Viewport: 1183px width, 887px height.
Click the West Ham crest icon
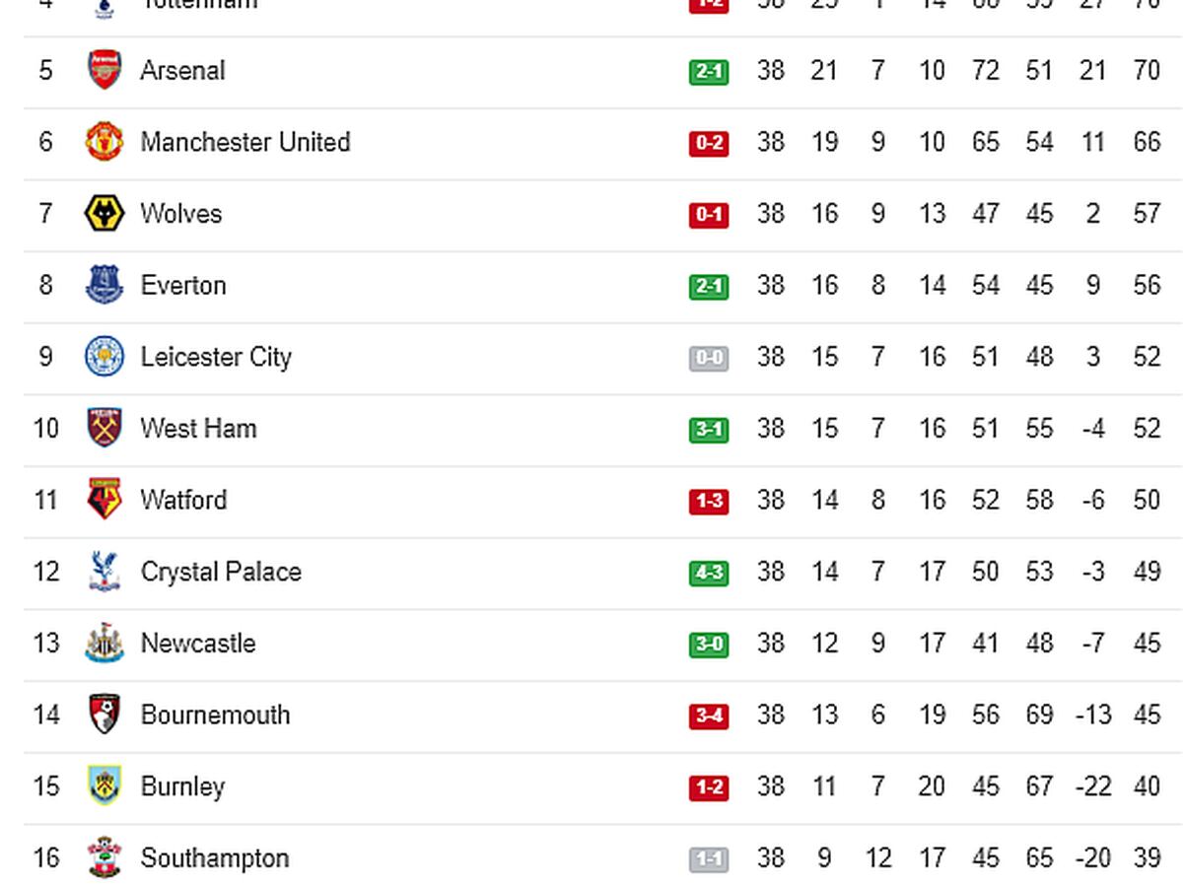tap(104, 429)
